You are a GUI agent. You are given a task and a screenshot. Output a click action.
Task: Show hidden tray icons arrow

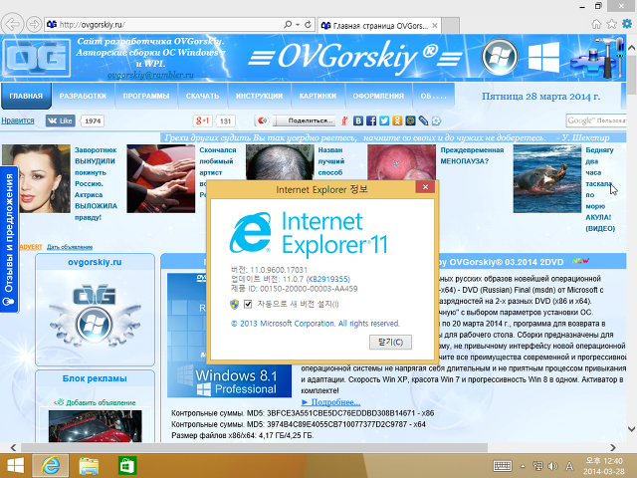tap(523, 466)
